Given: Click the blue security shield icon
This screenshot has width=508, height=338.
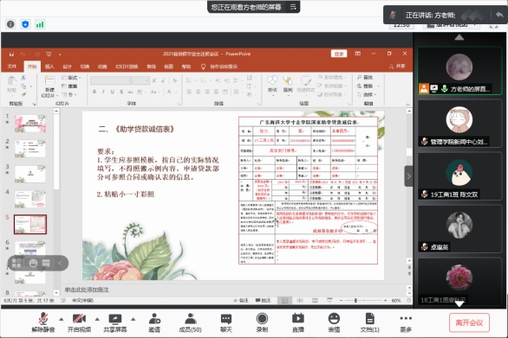Looking at the screenshot, I should pyautogui.click(x=25, y=24).
